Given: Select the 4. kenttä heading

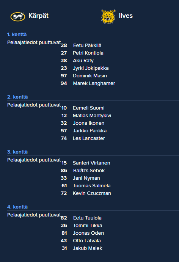Looking at the screenshot, I should click(17, 207).
